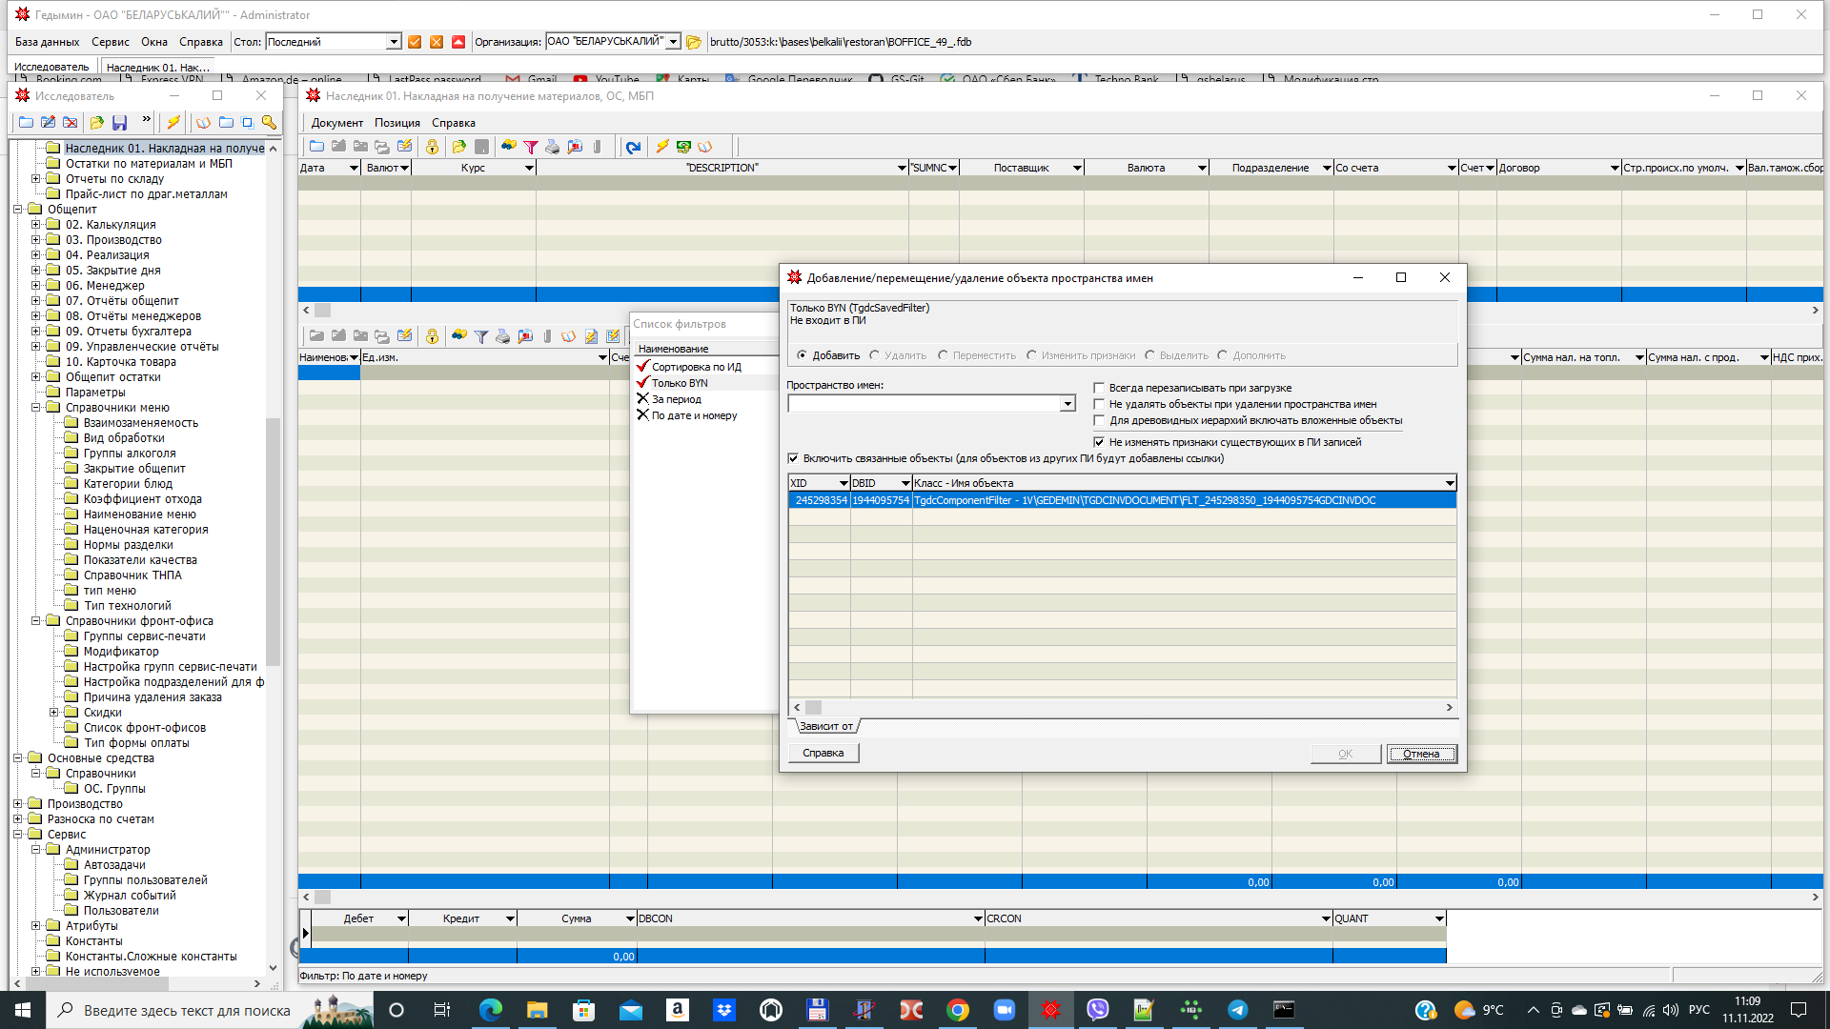
Task: Select the 'Добавить' radio button
Action: click(802, 355)
